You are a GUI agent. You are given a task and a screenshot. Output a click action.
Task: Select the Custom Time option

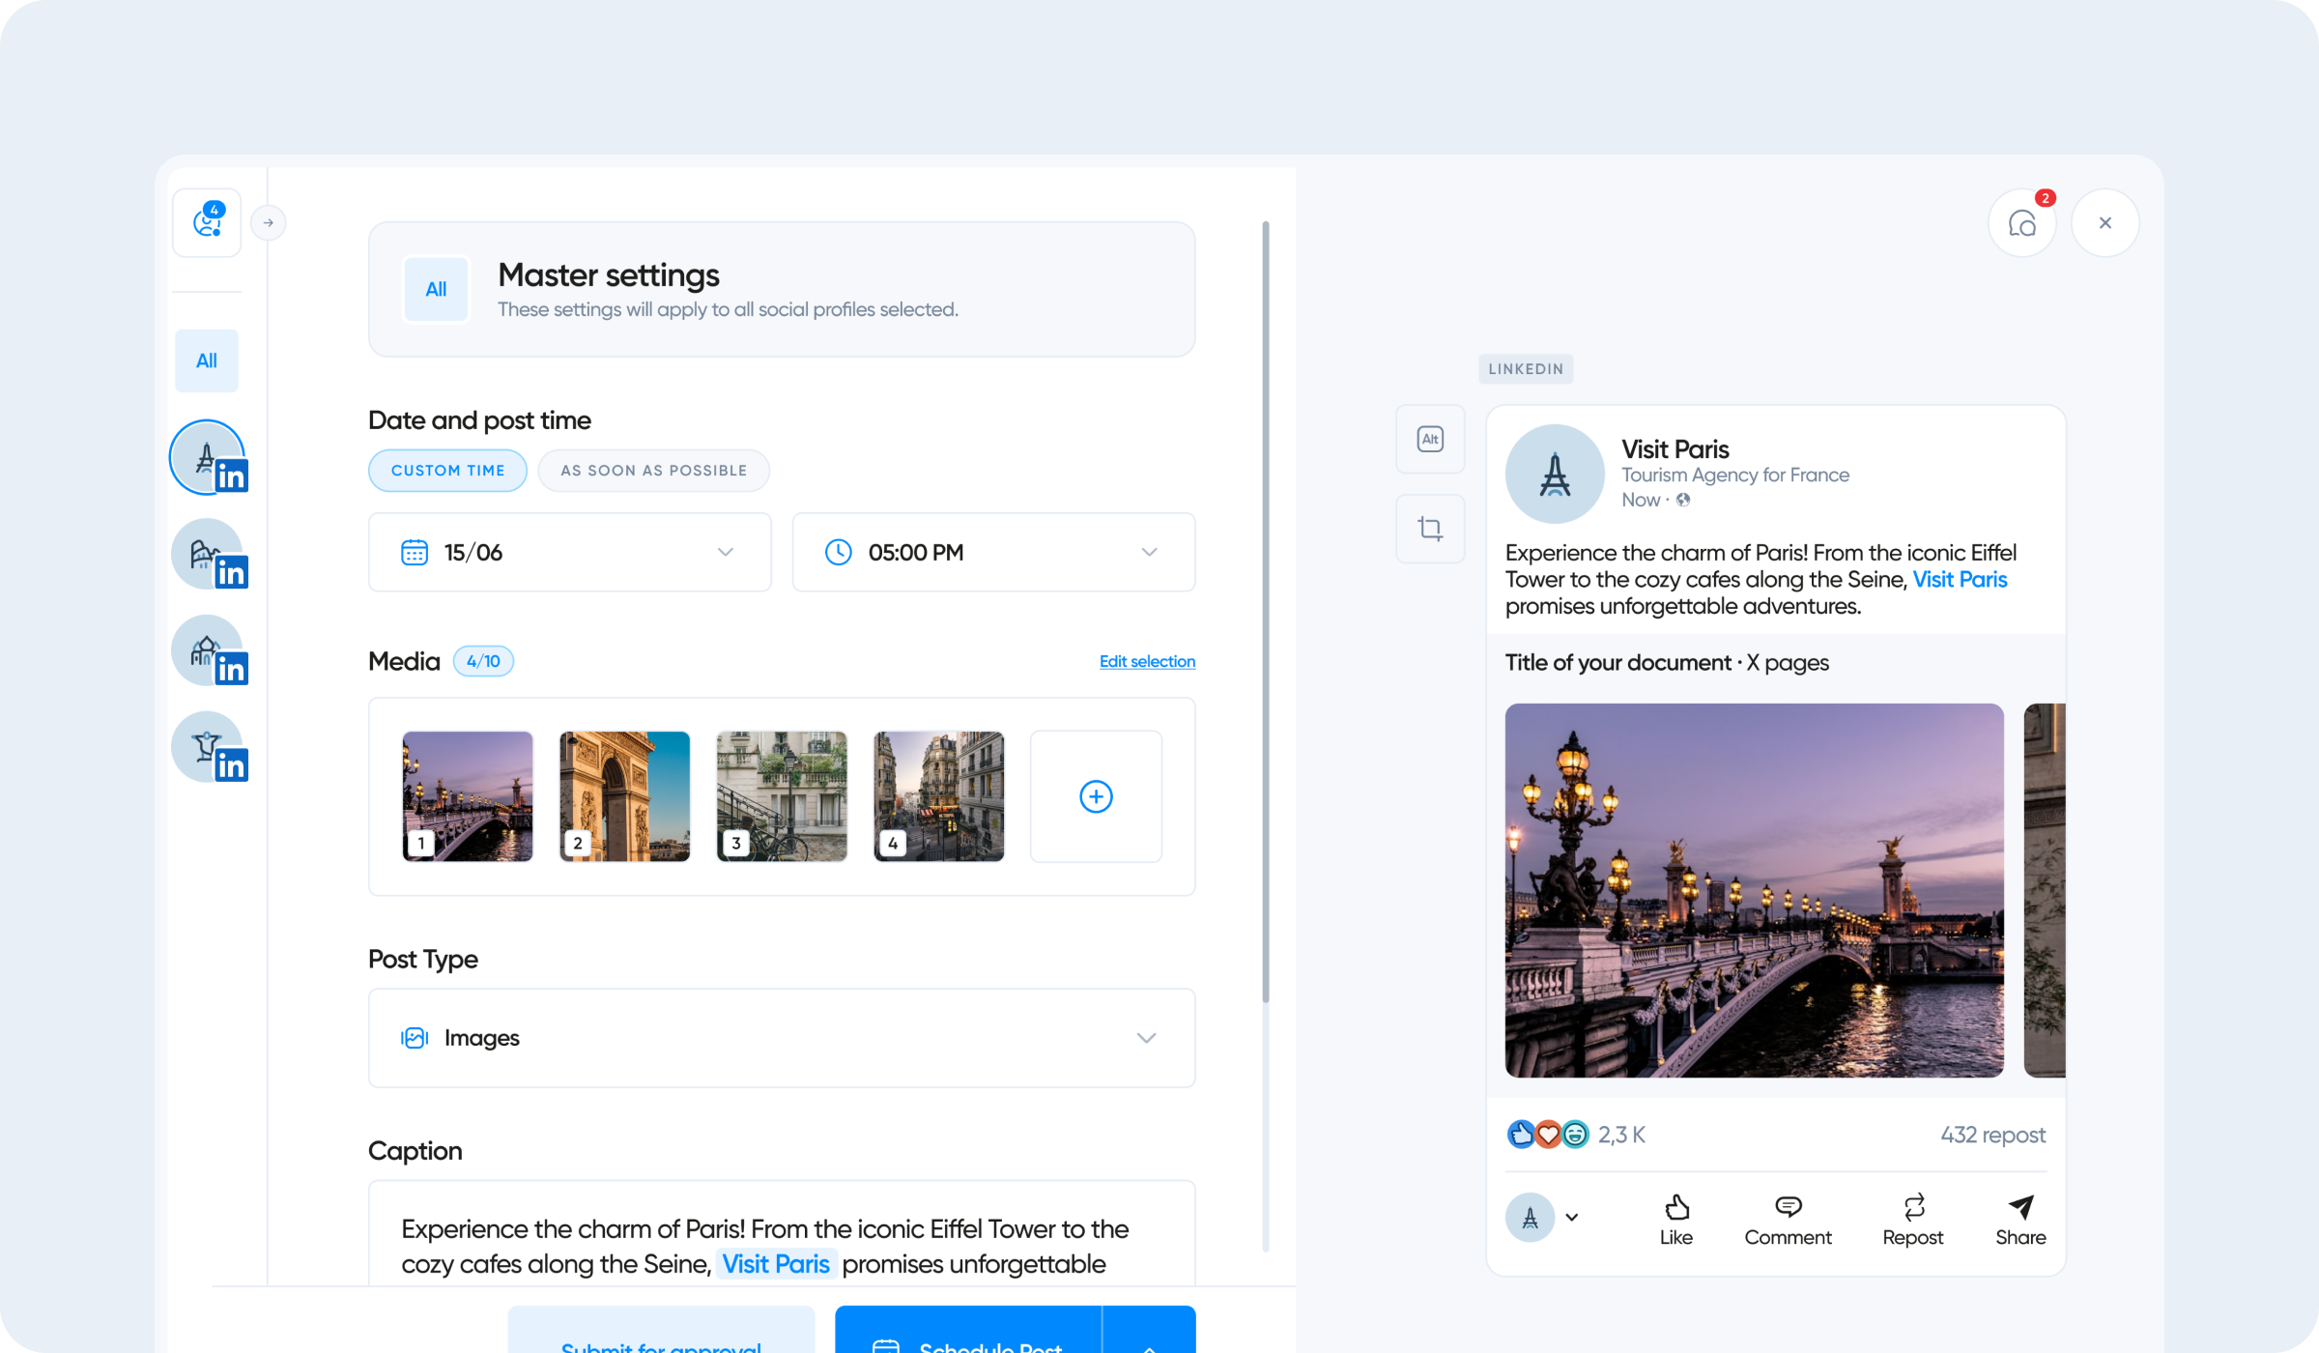tap(447, 471)
